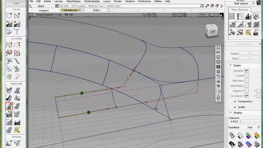Image resolution: width=263 pixels, height=148 pixels.
Task: Click the yellow surface tool in Object Edit
Action: [17, 130]
